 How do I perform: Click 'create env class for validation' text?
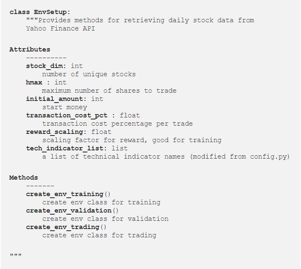[x=105, y=219]
